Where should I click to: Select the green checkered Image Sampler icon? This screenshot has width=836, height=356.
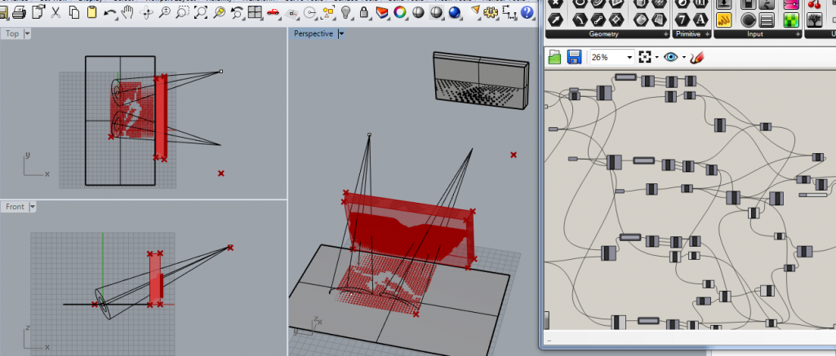(791, 20)
